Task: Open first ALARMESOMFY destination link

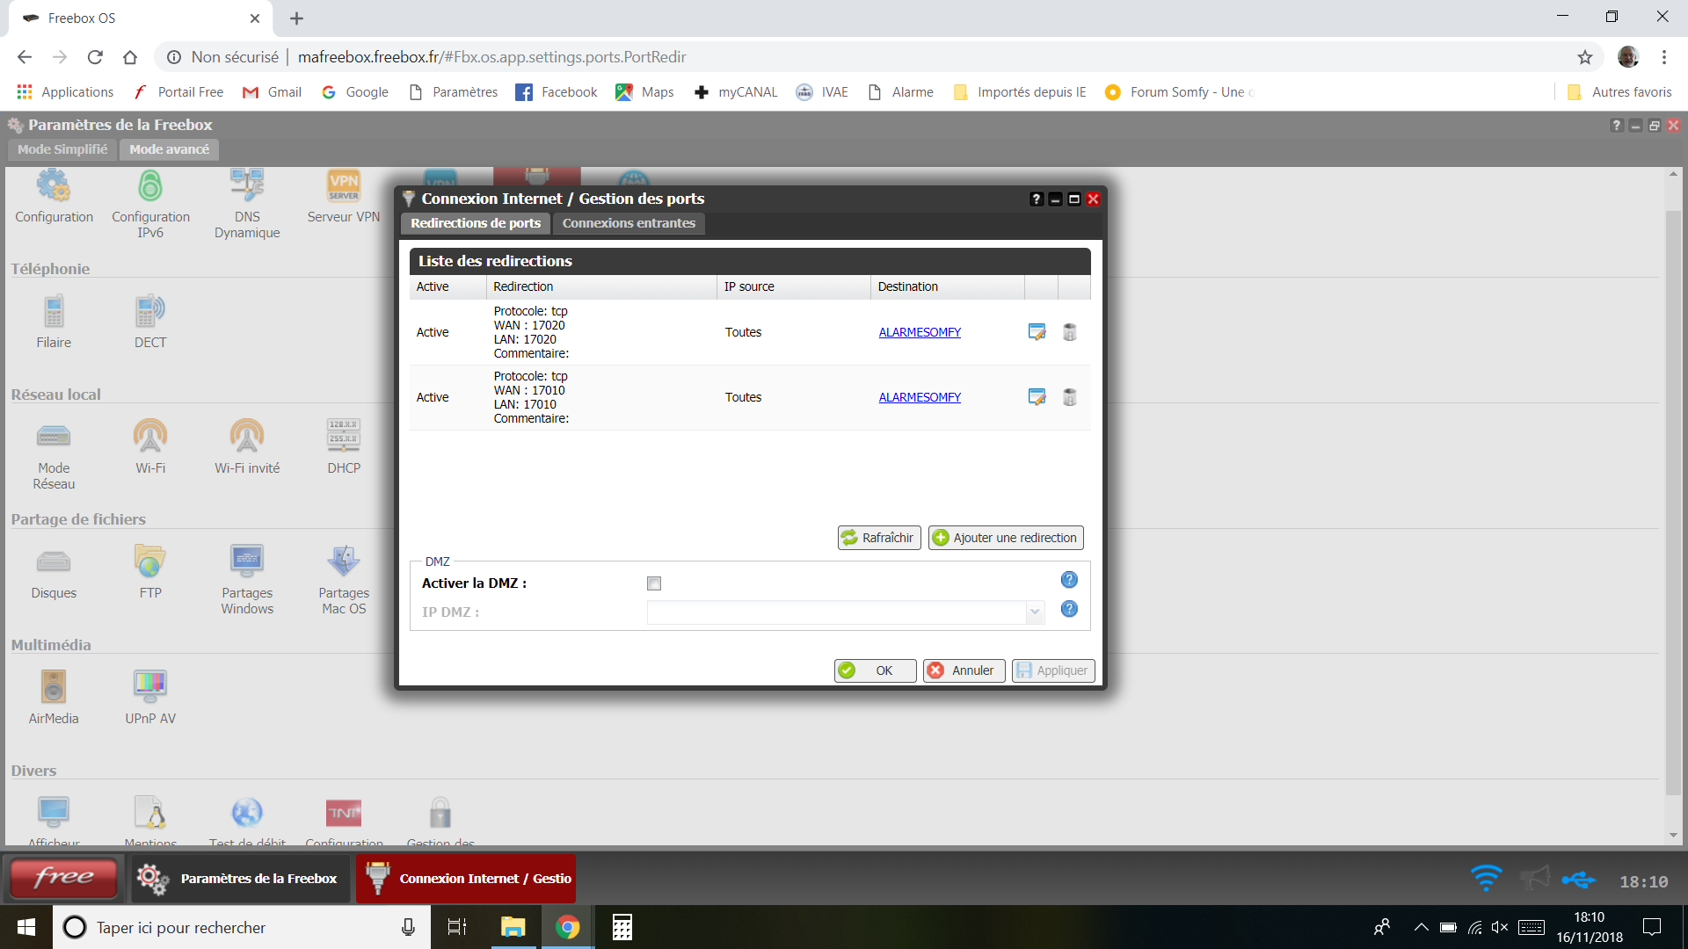Action: point(920,332)
